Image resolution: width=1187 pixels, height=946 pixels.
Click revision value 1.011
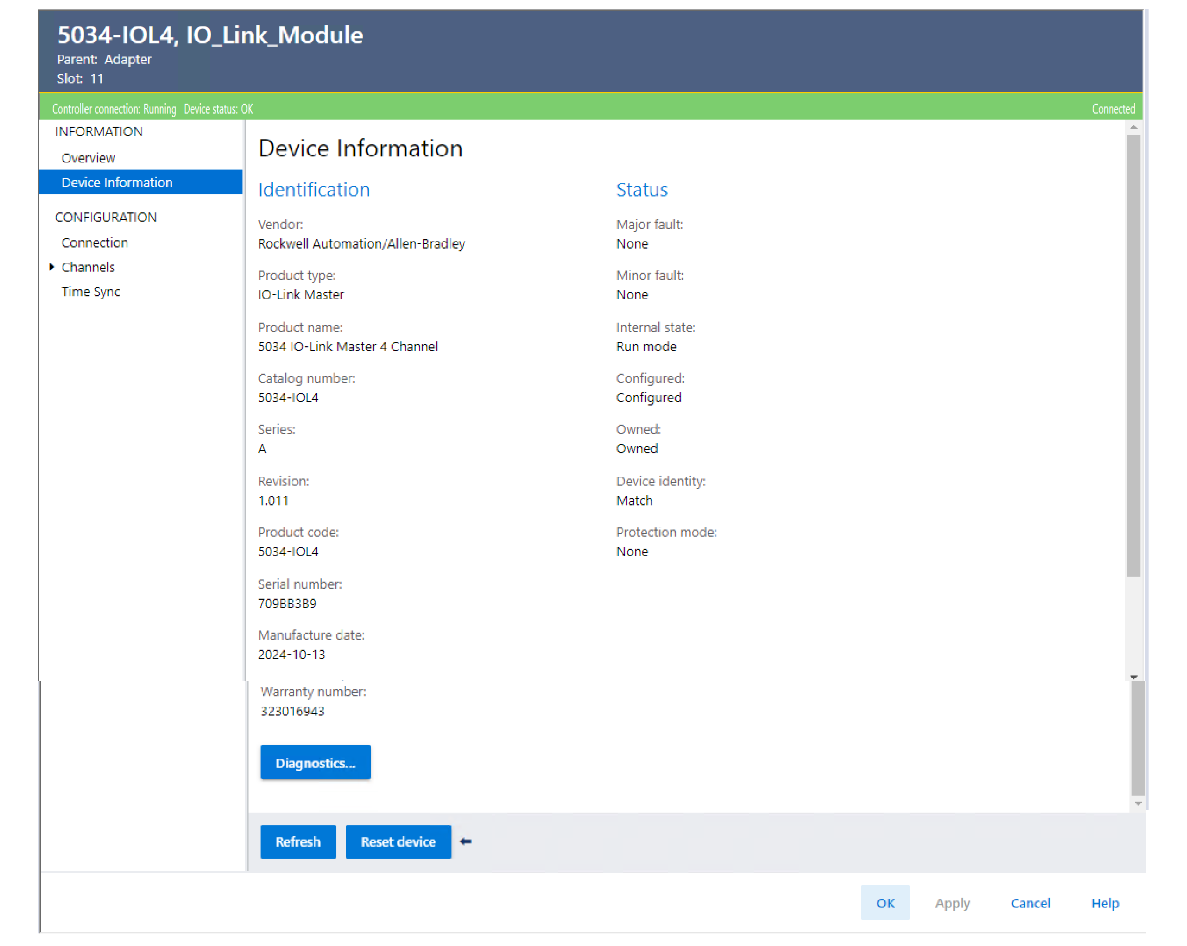[273, 501]
